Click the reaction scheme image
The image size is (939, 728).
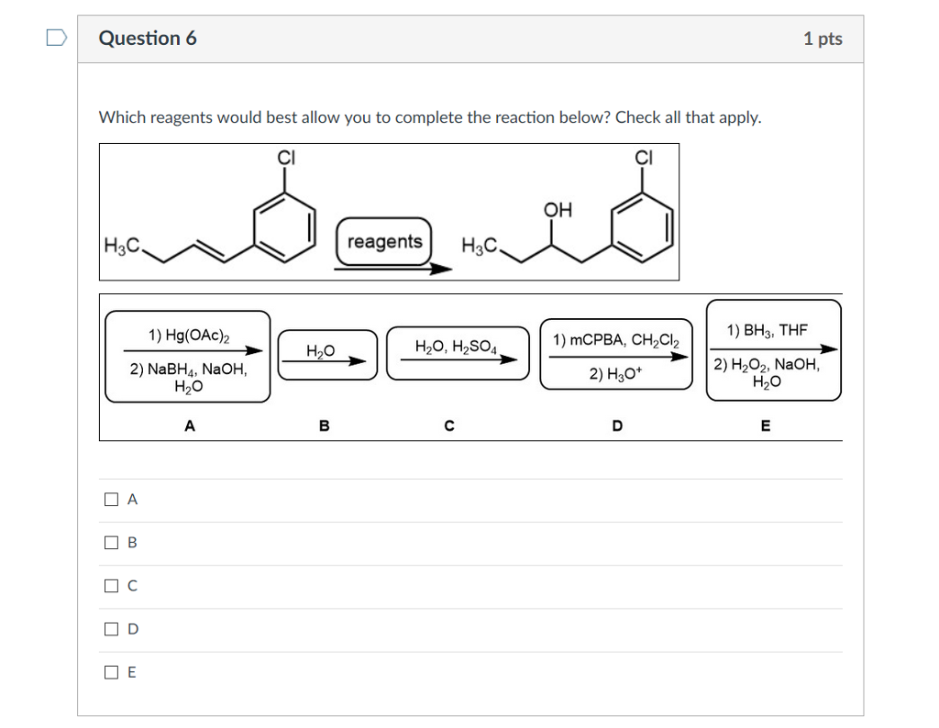coord(389,211)
